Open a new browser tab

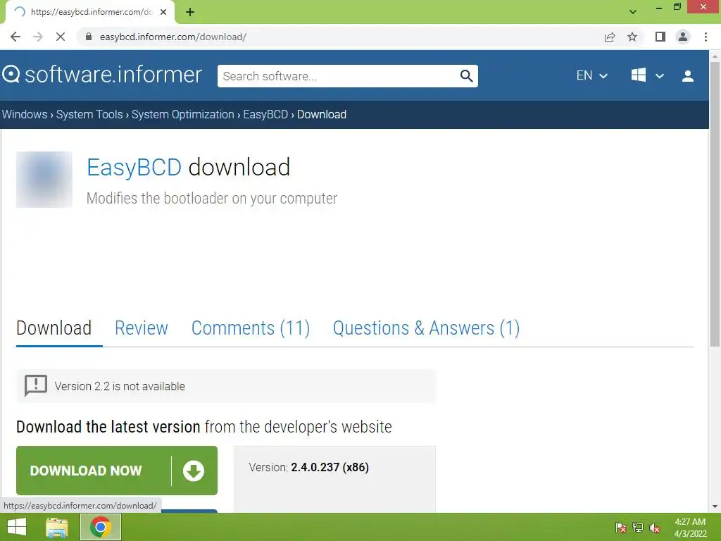pyautogui.click(x=190, y=12)
